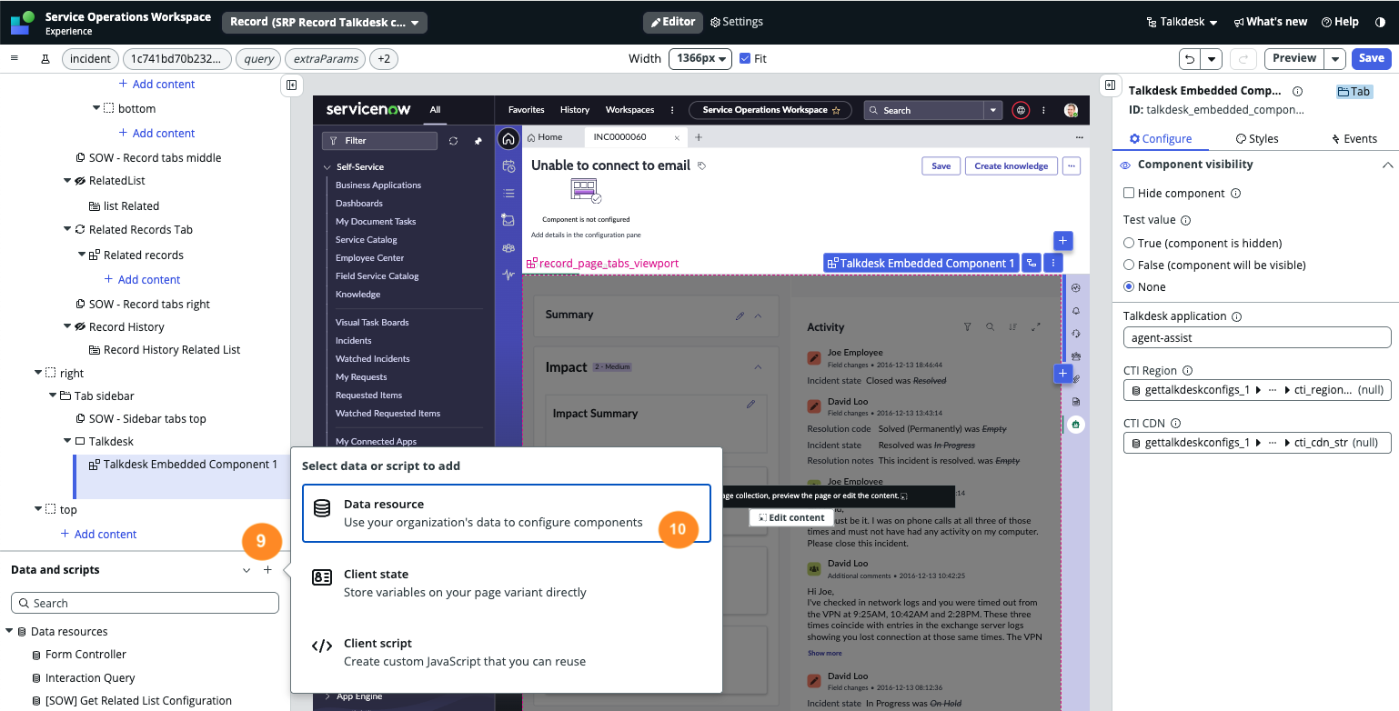Click the magnifier icon in Activity header
The height and width of the screenshot is (711, 1399).
(991, 326)
